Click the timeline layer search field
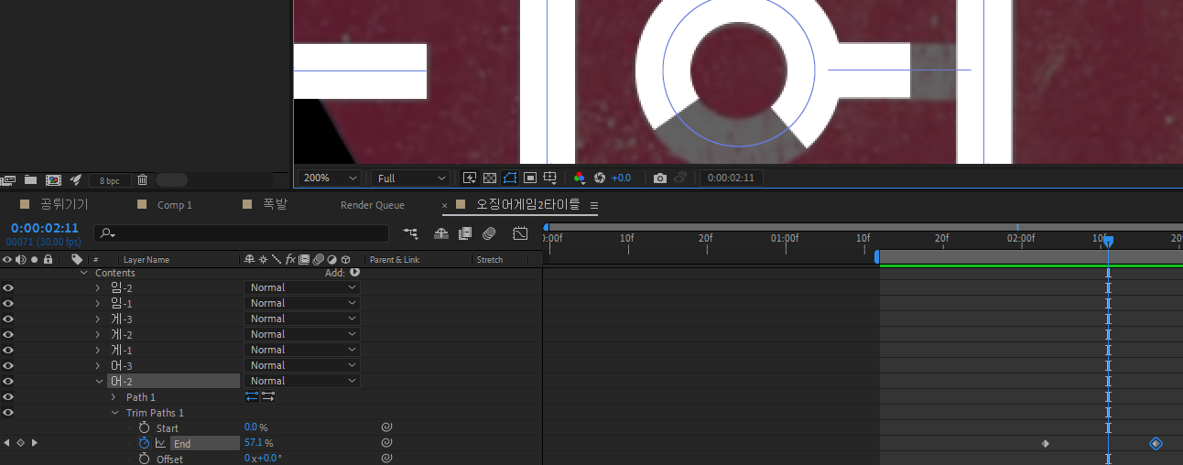The image size is (1183, 465). click(x=242, y=233)
